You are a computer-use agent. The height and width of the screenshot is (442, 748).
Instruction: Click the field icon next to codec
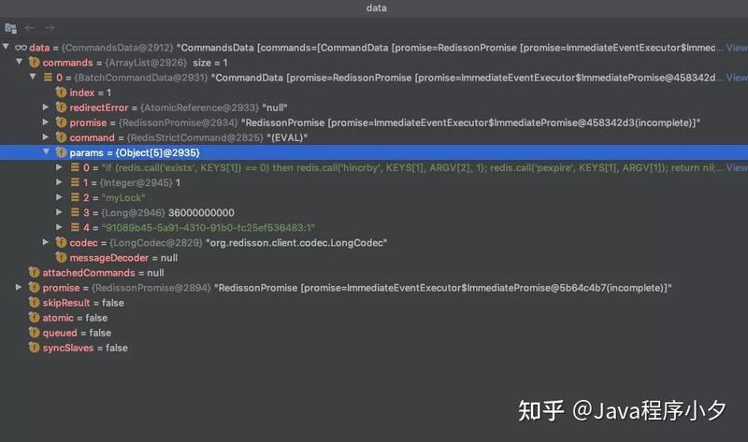click(x=61, y=242)
